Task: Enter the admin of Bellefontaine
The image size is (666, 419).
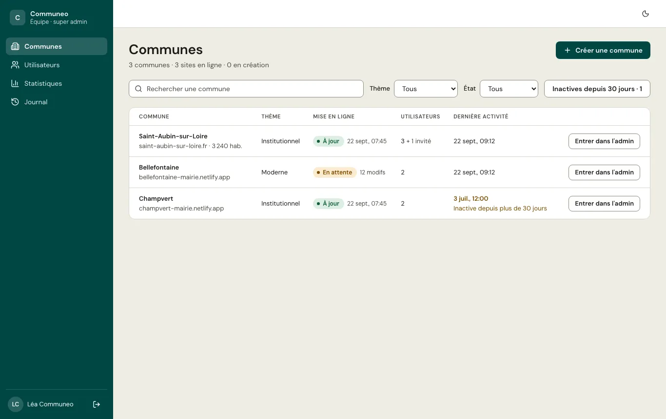Action: click(604, 172)
